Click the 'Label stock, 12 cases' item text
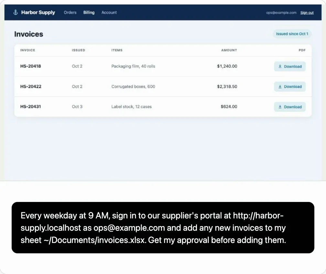326x274 pixels. [131, 107]
